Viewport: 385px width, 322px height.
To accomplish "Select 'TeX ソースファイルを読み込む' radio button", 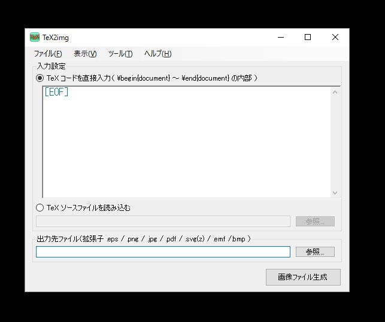I will pyautogui.click(x=40, y=208).
